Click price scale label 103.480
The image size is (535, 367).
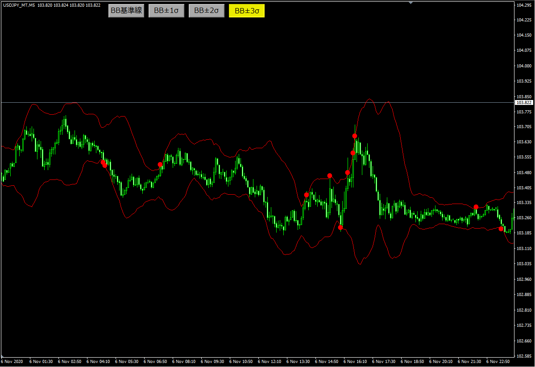point(524,172)
